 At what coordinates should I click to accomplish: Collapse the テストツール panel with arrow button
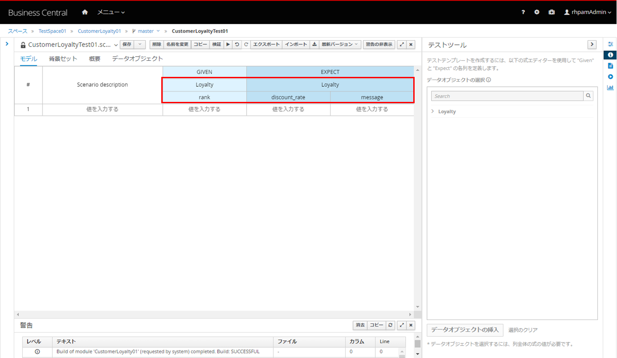point(592,44)
